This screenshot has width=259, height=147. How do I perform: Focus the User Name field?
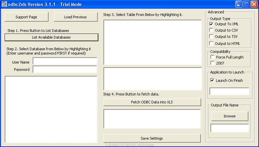click(x=65, y=61)
